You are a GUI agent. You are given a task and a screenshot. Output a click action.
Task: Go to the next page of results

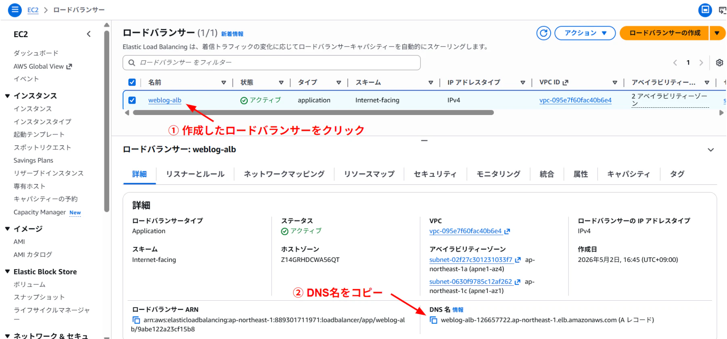701,63
